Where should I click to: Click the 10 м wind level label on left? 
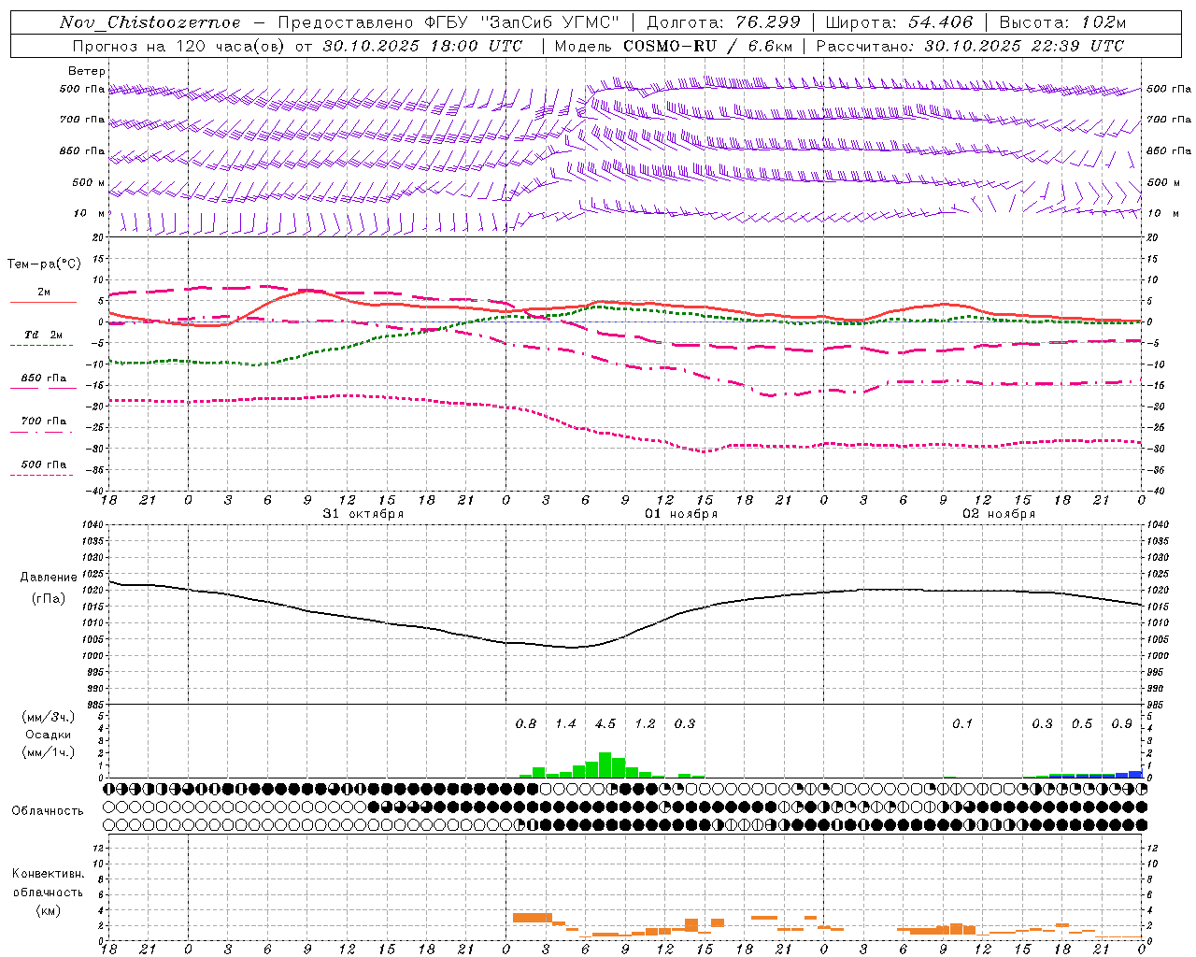point(90,214)
